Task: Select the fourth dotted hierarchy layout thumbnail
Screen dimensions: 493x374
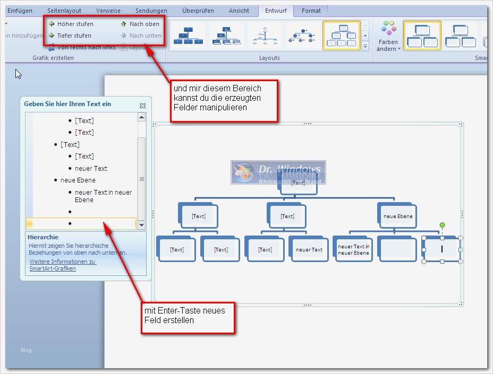Action: [x=303, y=36]
